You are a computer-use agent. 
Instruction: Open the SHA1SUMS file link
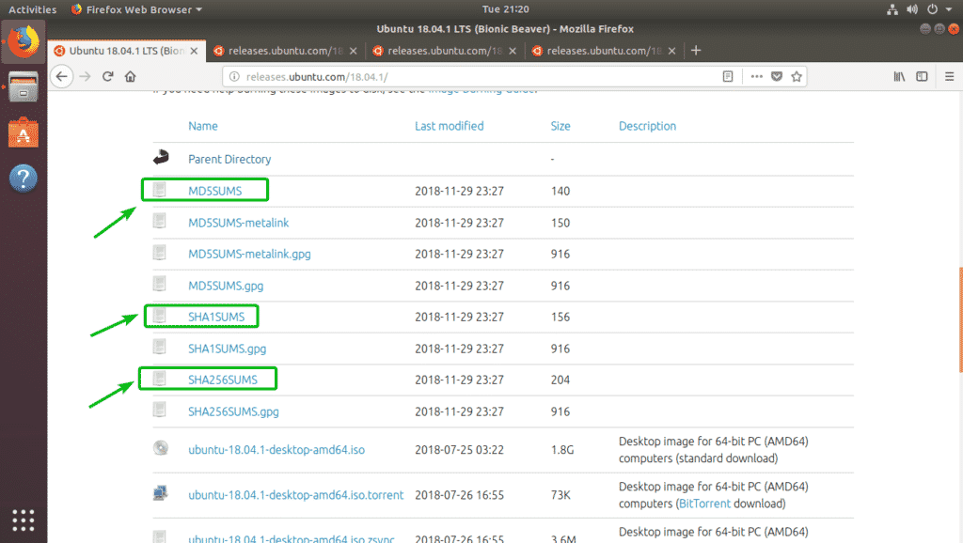click(x=216, y=317)
